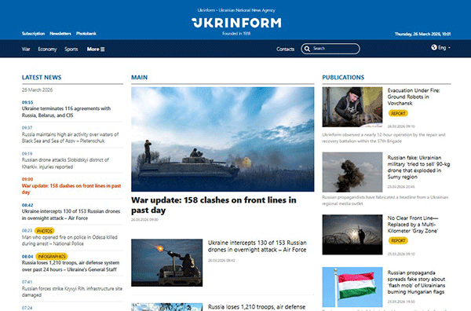471x311 pixels.
Task: Click REPORT badge under Evacuation Under Fire
Action: coord(398,113)
